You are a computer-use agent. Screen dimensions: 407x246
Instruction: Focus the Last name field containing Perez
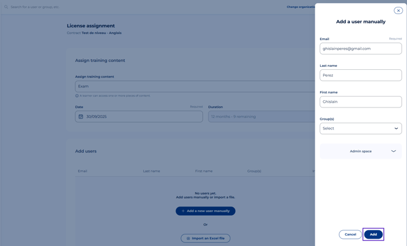[360, 75]
